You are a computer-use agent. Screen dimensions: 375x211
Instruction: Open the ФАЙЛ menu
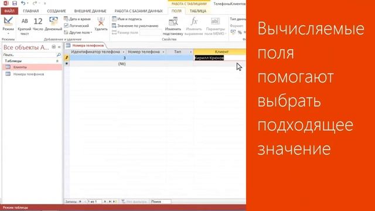[9, 11]
